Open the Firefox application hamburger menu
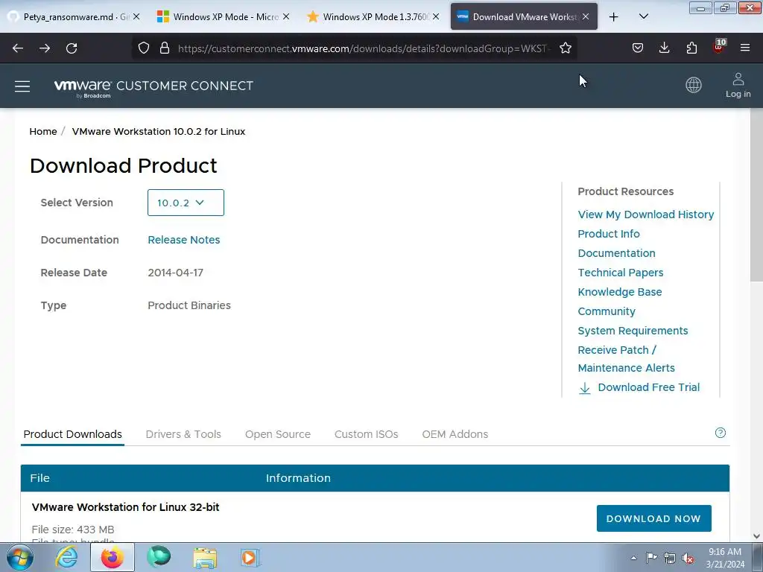This screenshot has width=763, height=572. click(x=745, y=48)
